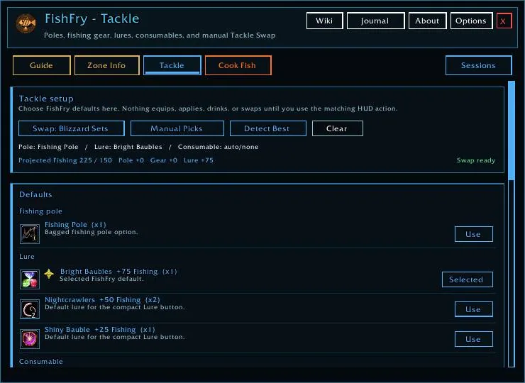
Task: Select the Tackle tab
Action: pyautogui.click(x=172, y=65)
